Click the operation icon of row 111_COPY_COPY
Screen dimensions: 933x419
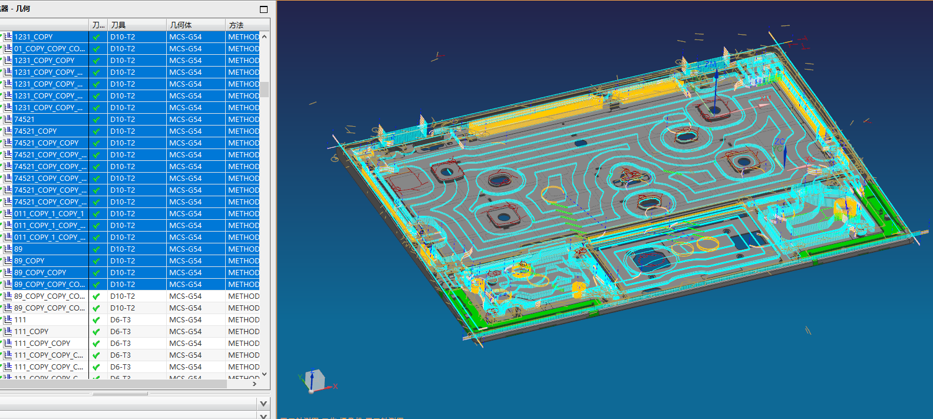8,343
